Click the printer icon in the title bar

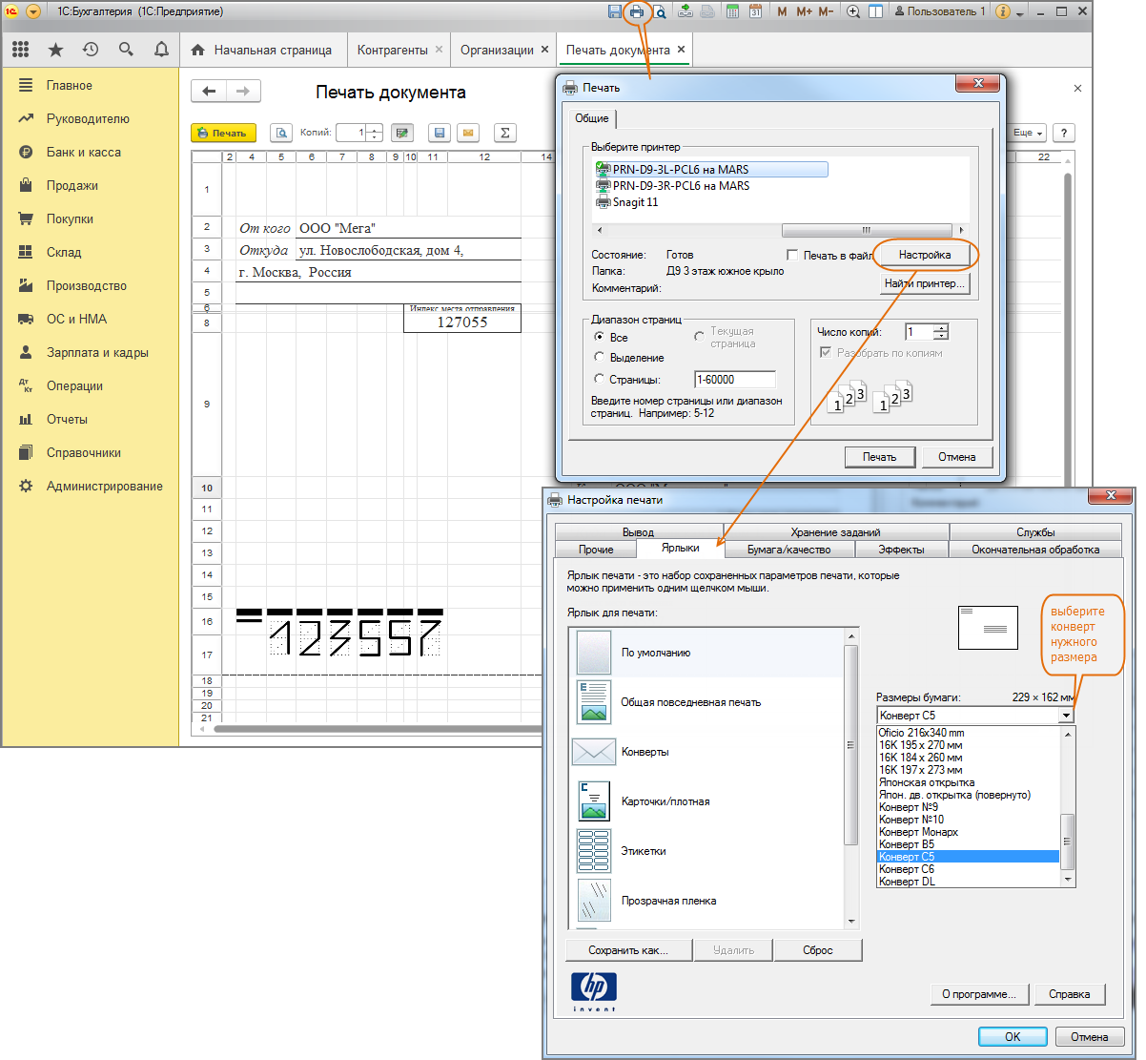pyautogui.click(x=637, y=11)
